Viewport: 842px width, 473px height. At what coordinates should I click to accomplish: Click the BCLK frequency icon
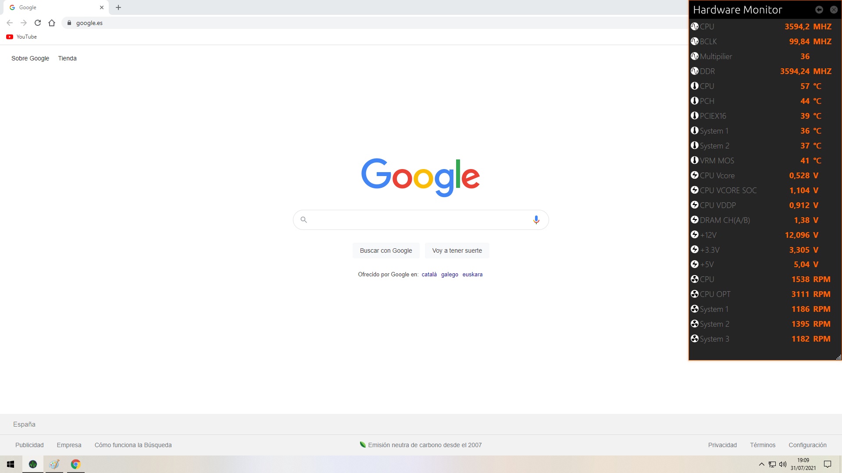(695, 42)
